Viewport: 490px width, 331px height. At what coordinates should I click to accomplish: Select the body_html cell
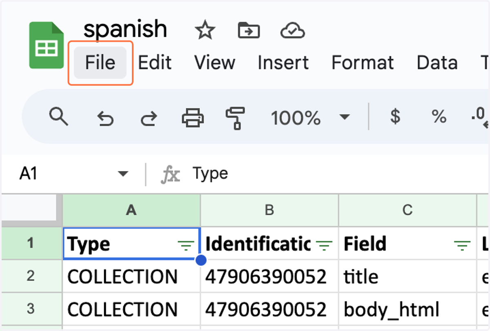point(407,309)
